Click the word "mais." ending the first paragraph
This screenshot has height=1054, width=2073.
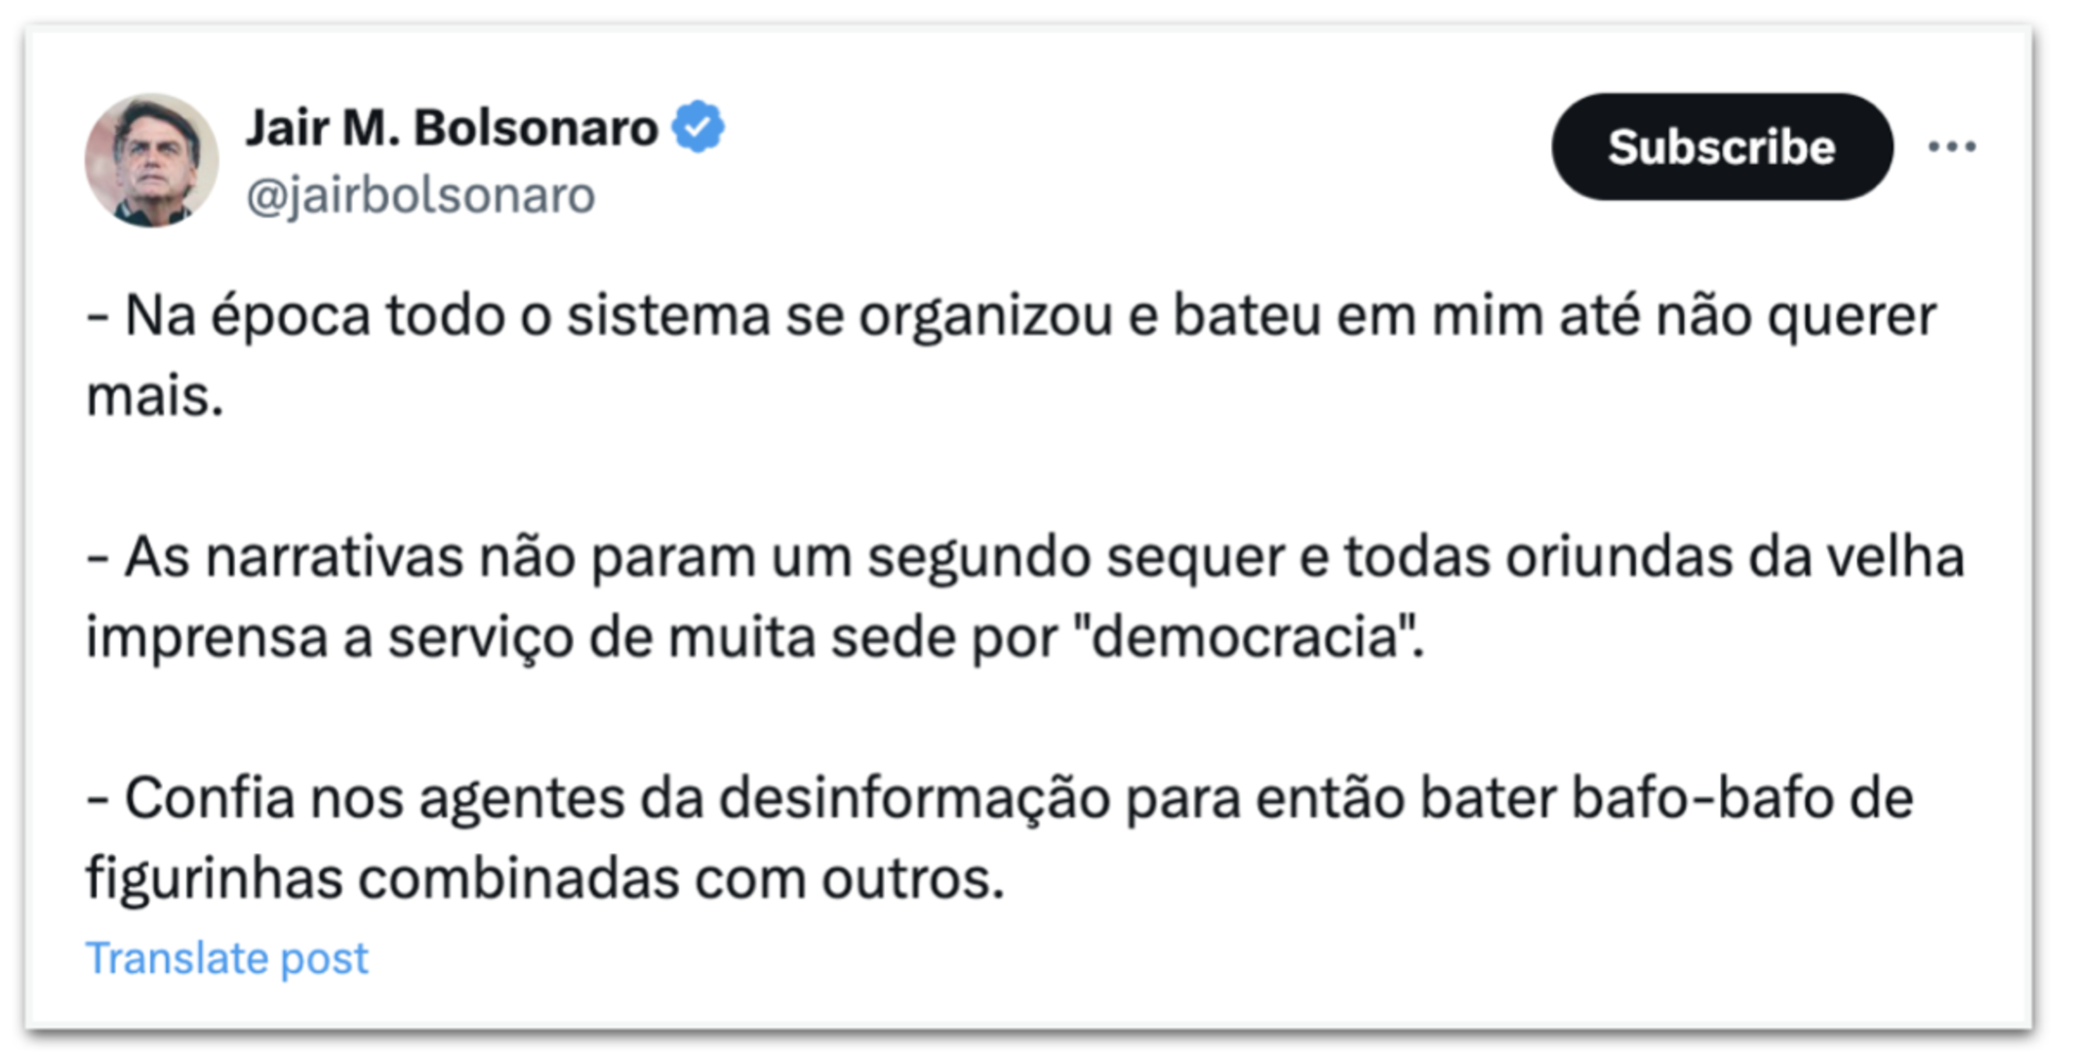155,396
